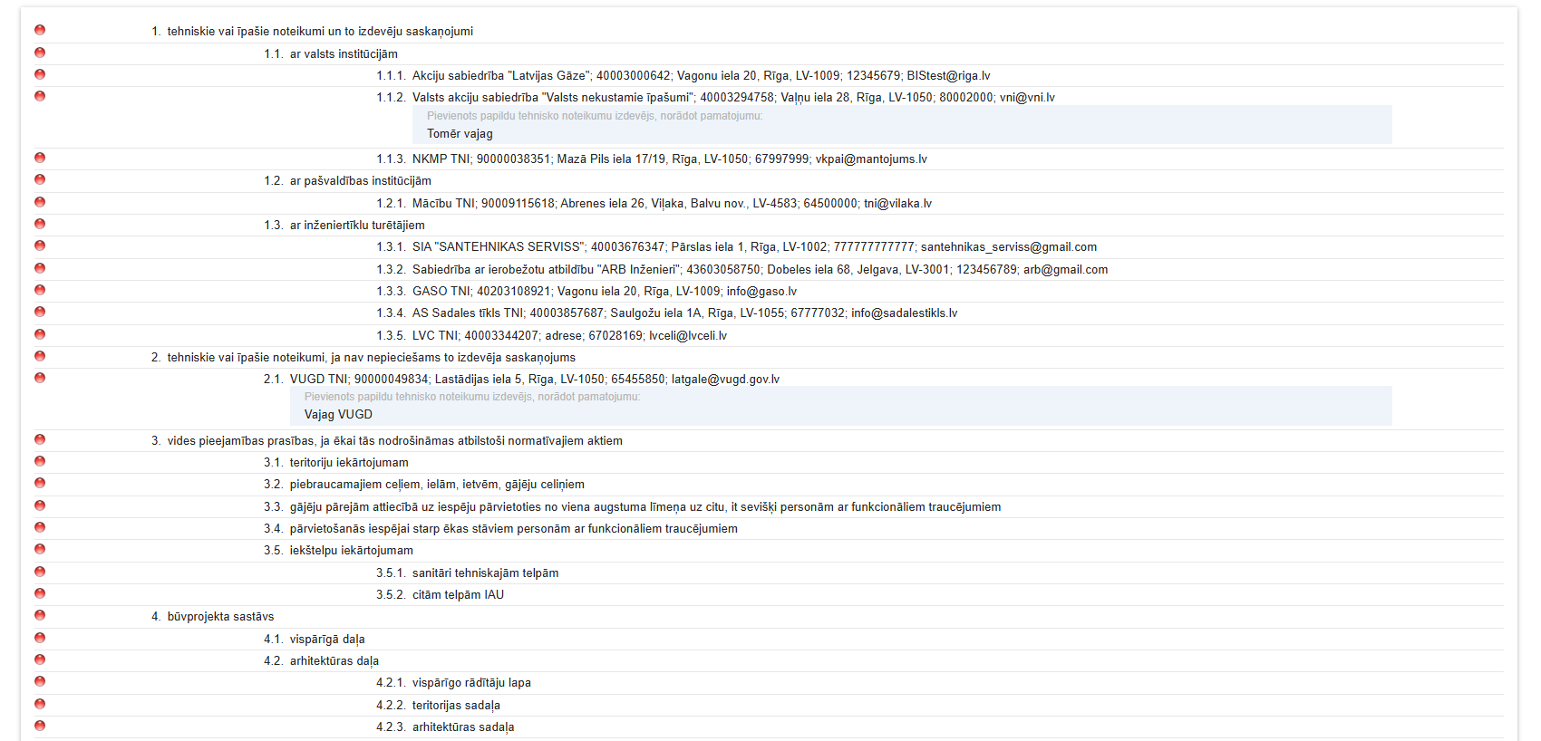The height and width of the screenshot is (741, 1541).
Task: Click the ARB Inženieri entry text
Action: coord(759,270)
